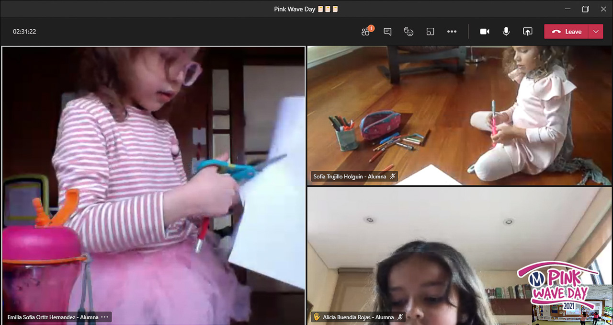
Task: Click the raised hand icon beside Alicia
Action: click(x=316, y=317)
